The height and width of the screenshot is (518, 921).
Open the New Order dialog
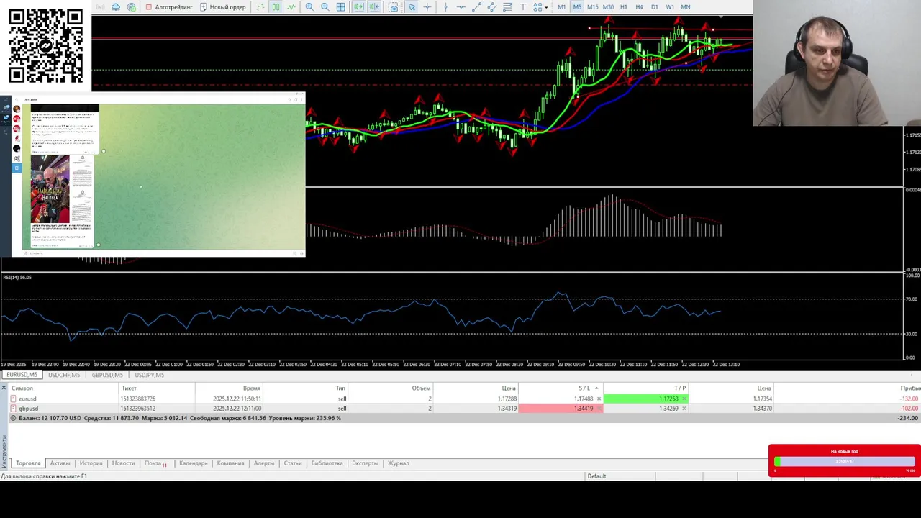(223, 6)
